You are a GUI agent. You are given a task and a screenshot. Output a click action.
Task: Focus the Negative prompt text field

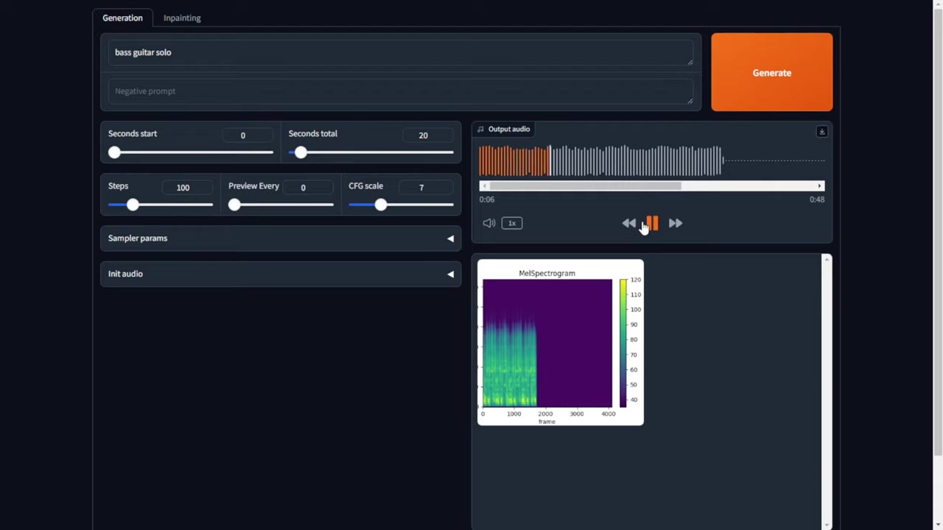point(400,91)
